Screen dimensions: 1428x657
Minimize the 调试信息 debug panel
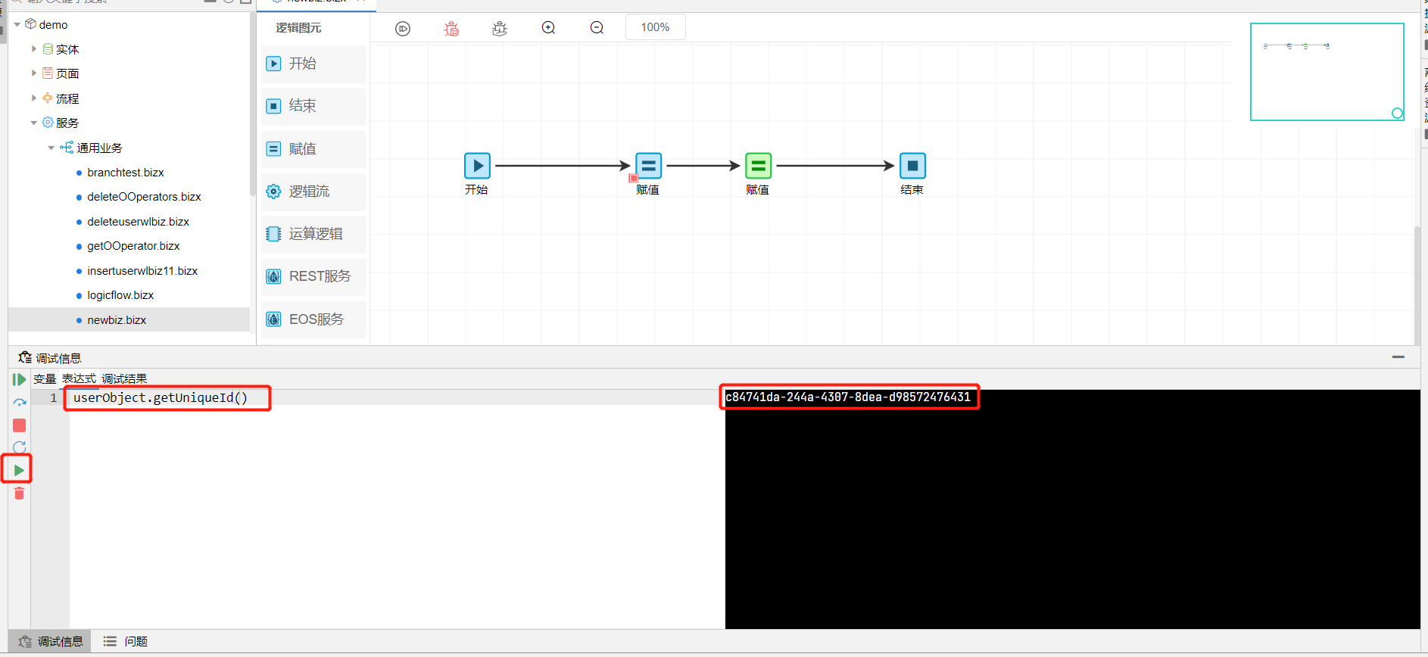point(1398,357)
